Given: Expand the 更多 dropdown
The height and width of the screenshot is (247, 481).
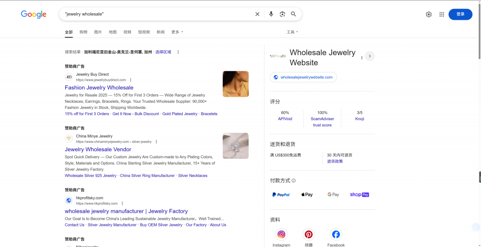Looking at the screenshot, I should 177,32.
